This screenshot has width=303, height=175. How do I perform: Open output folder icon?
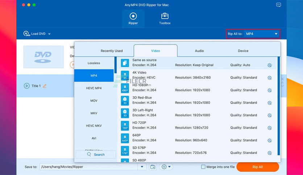pos(153,167)
